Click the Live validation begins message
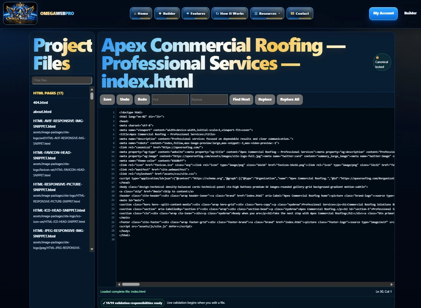This screenshot has width=421, height=308. click(196, 303)
